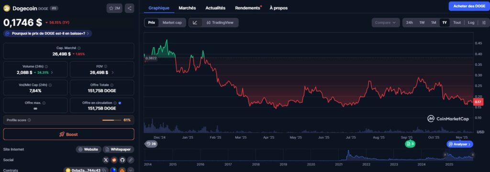Select the 1W time range

422,22
